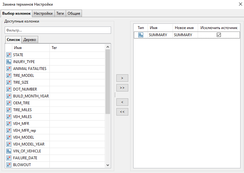Screen dimensions: 244x173
Task: Click the VIN_OF_VEHICLE string type icon
Action: pyautogui.click(x=9, y=151)
